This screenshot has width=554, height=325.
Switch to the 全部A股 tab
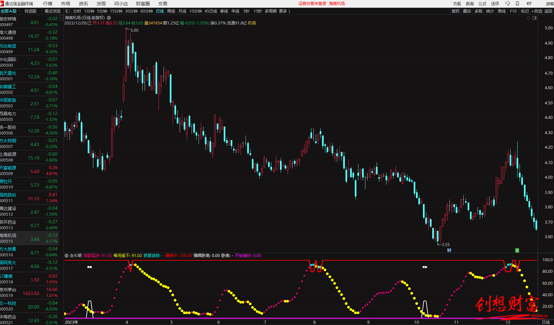(9, 11)
